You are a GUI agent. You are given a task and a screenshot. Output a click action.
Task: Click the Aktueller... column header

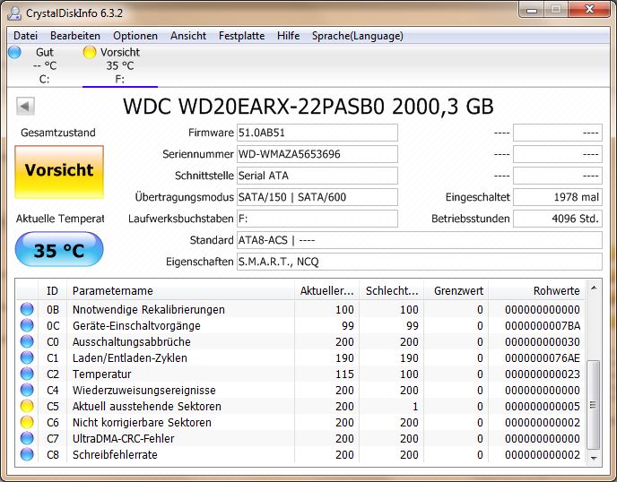[327, 290]
